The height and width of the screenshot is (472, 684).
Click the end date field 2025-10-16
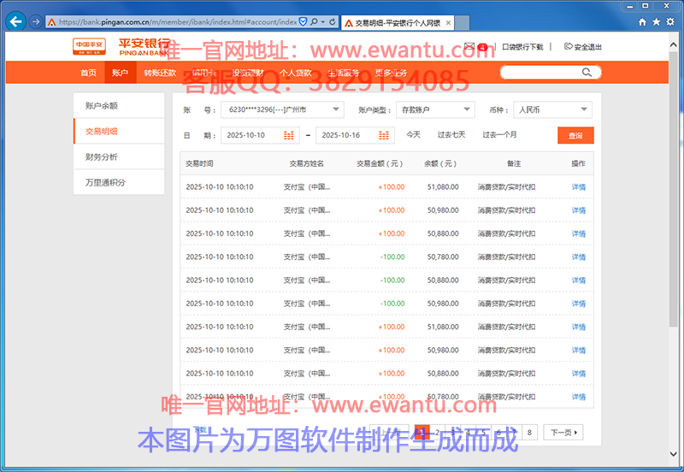click(355, 135)
